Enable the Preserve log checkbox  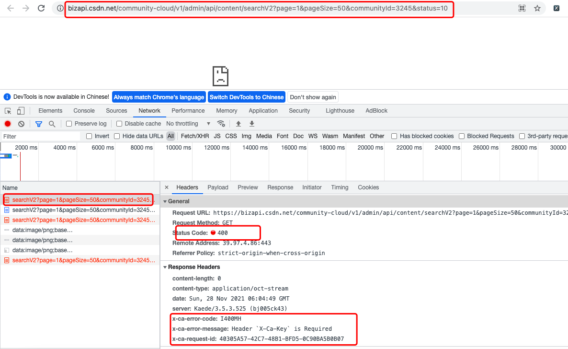(69, 124)
